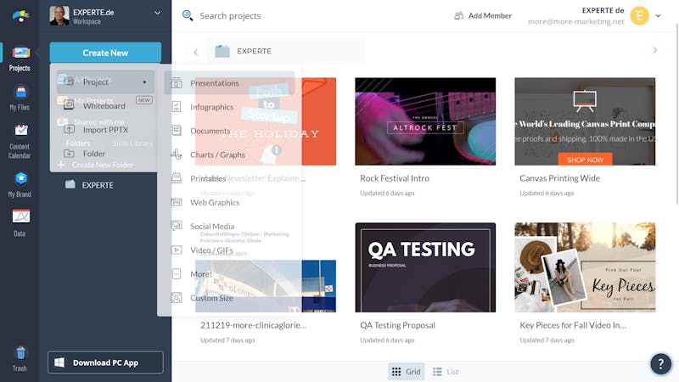Click the Social Media chat icon
The width and height of the screenshot is (679, 382).
coord(177,226)
